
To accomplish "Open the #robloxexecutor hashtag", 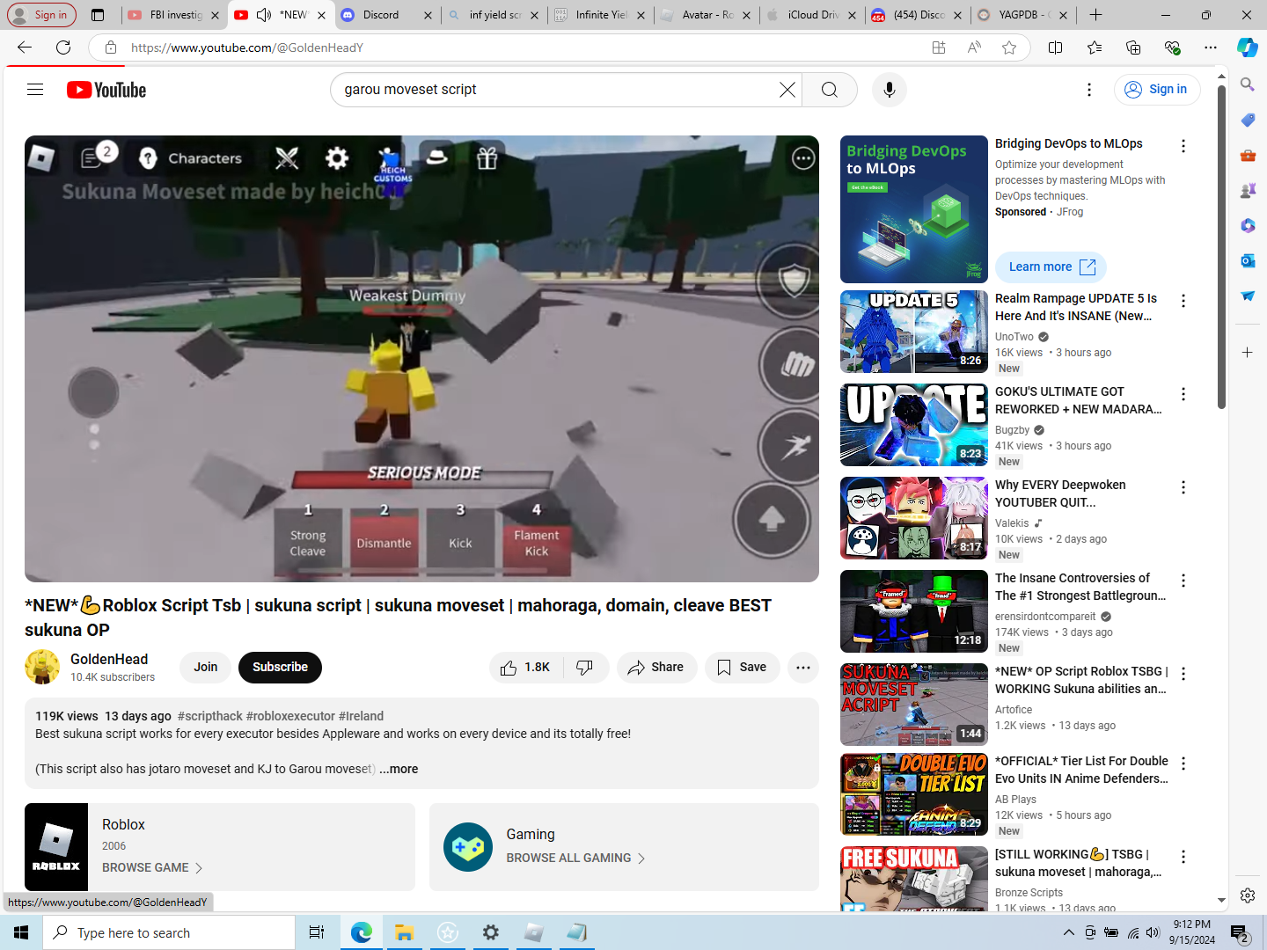I will [x=290, y=716].
